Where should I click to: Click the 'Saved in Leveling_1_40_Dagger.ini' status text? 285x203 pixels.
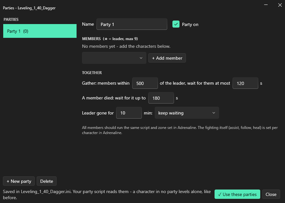107,194
